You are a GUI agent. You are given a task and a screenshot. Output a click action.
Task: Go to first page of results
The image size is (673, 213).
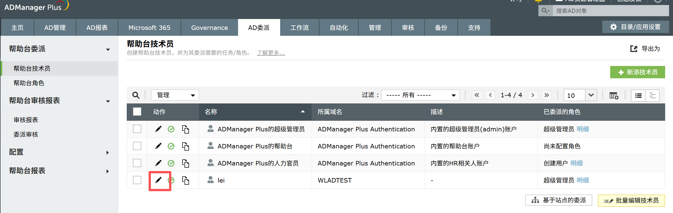(477, 95)
